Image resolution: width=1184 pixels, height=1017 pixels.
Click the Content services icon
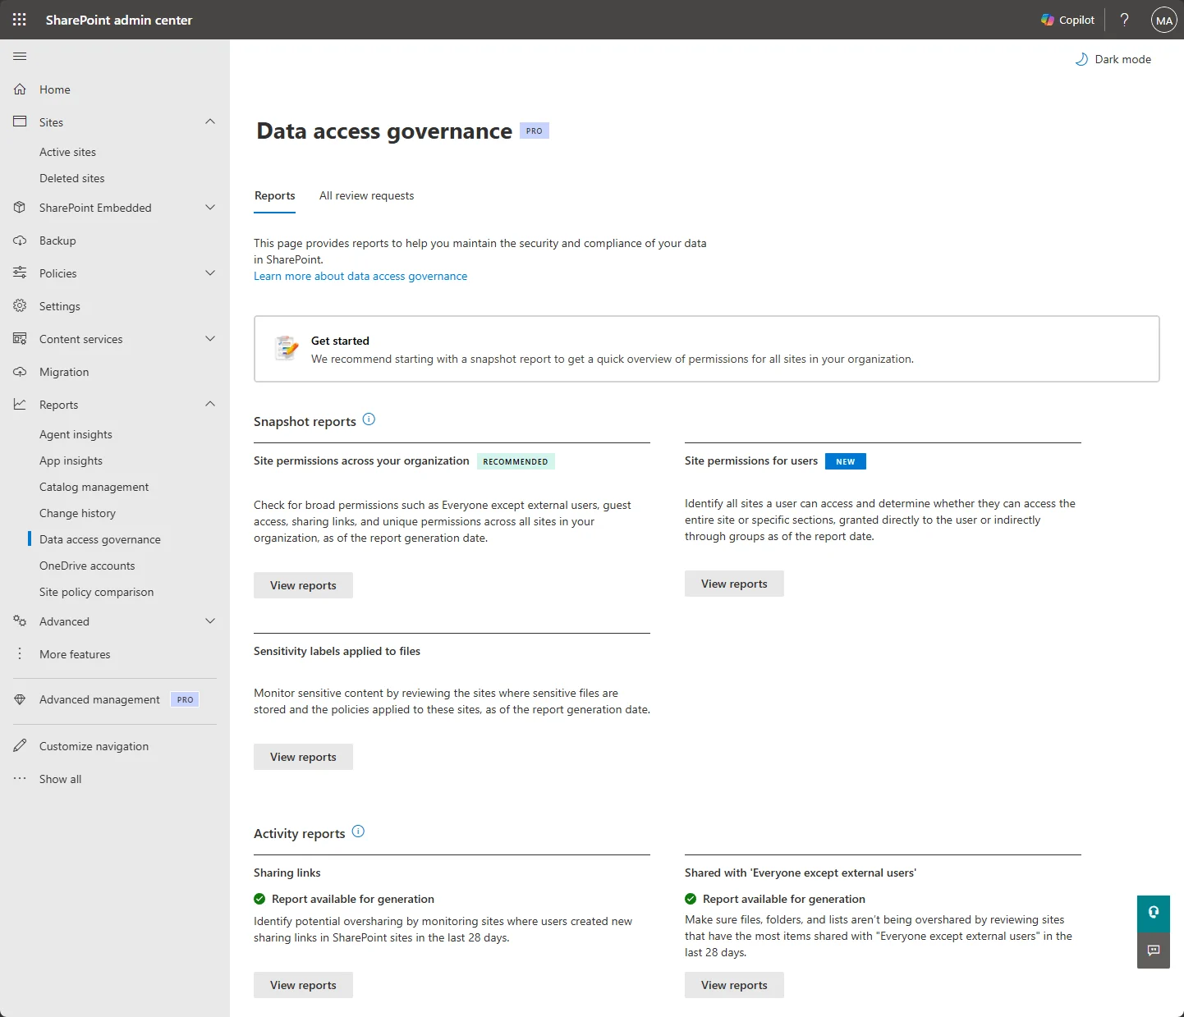[20, 339]
